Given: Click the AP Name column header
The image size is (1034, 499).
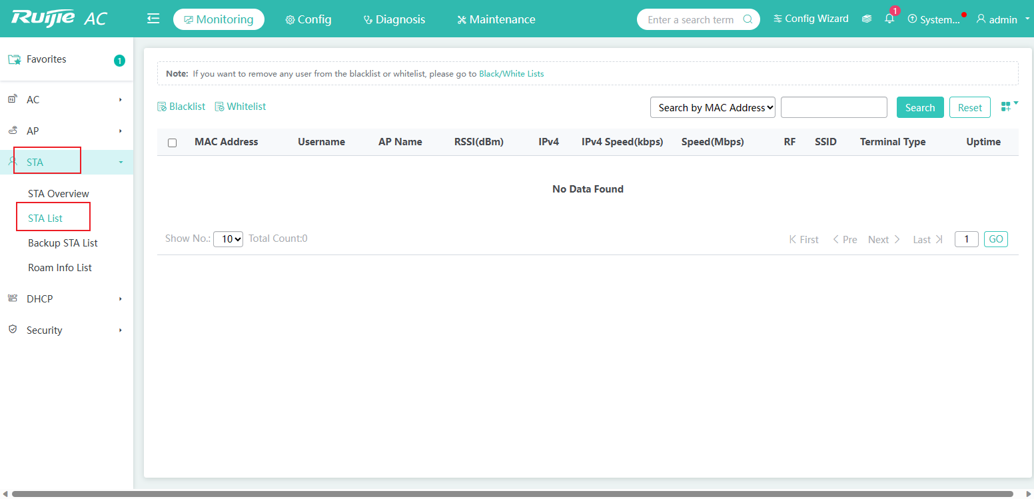Looking at the screenshot, I should point(400,142).
